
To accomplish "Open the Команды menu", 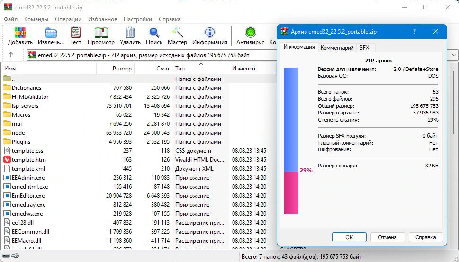I will click(x=36, y=19).
